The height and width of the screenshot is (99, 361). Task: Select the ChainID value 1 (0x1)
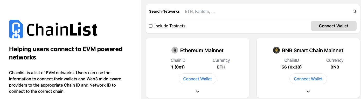pos(178,67)
